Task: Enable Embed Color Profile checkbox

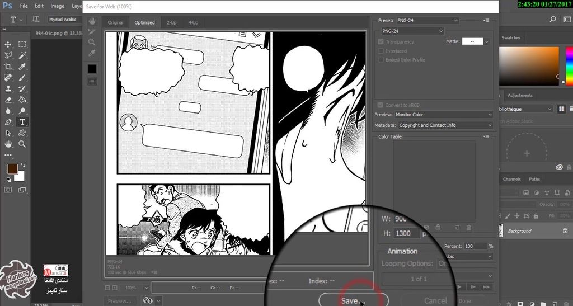Action: click(x=381, y=59)
